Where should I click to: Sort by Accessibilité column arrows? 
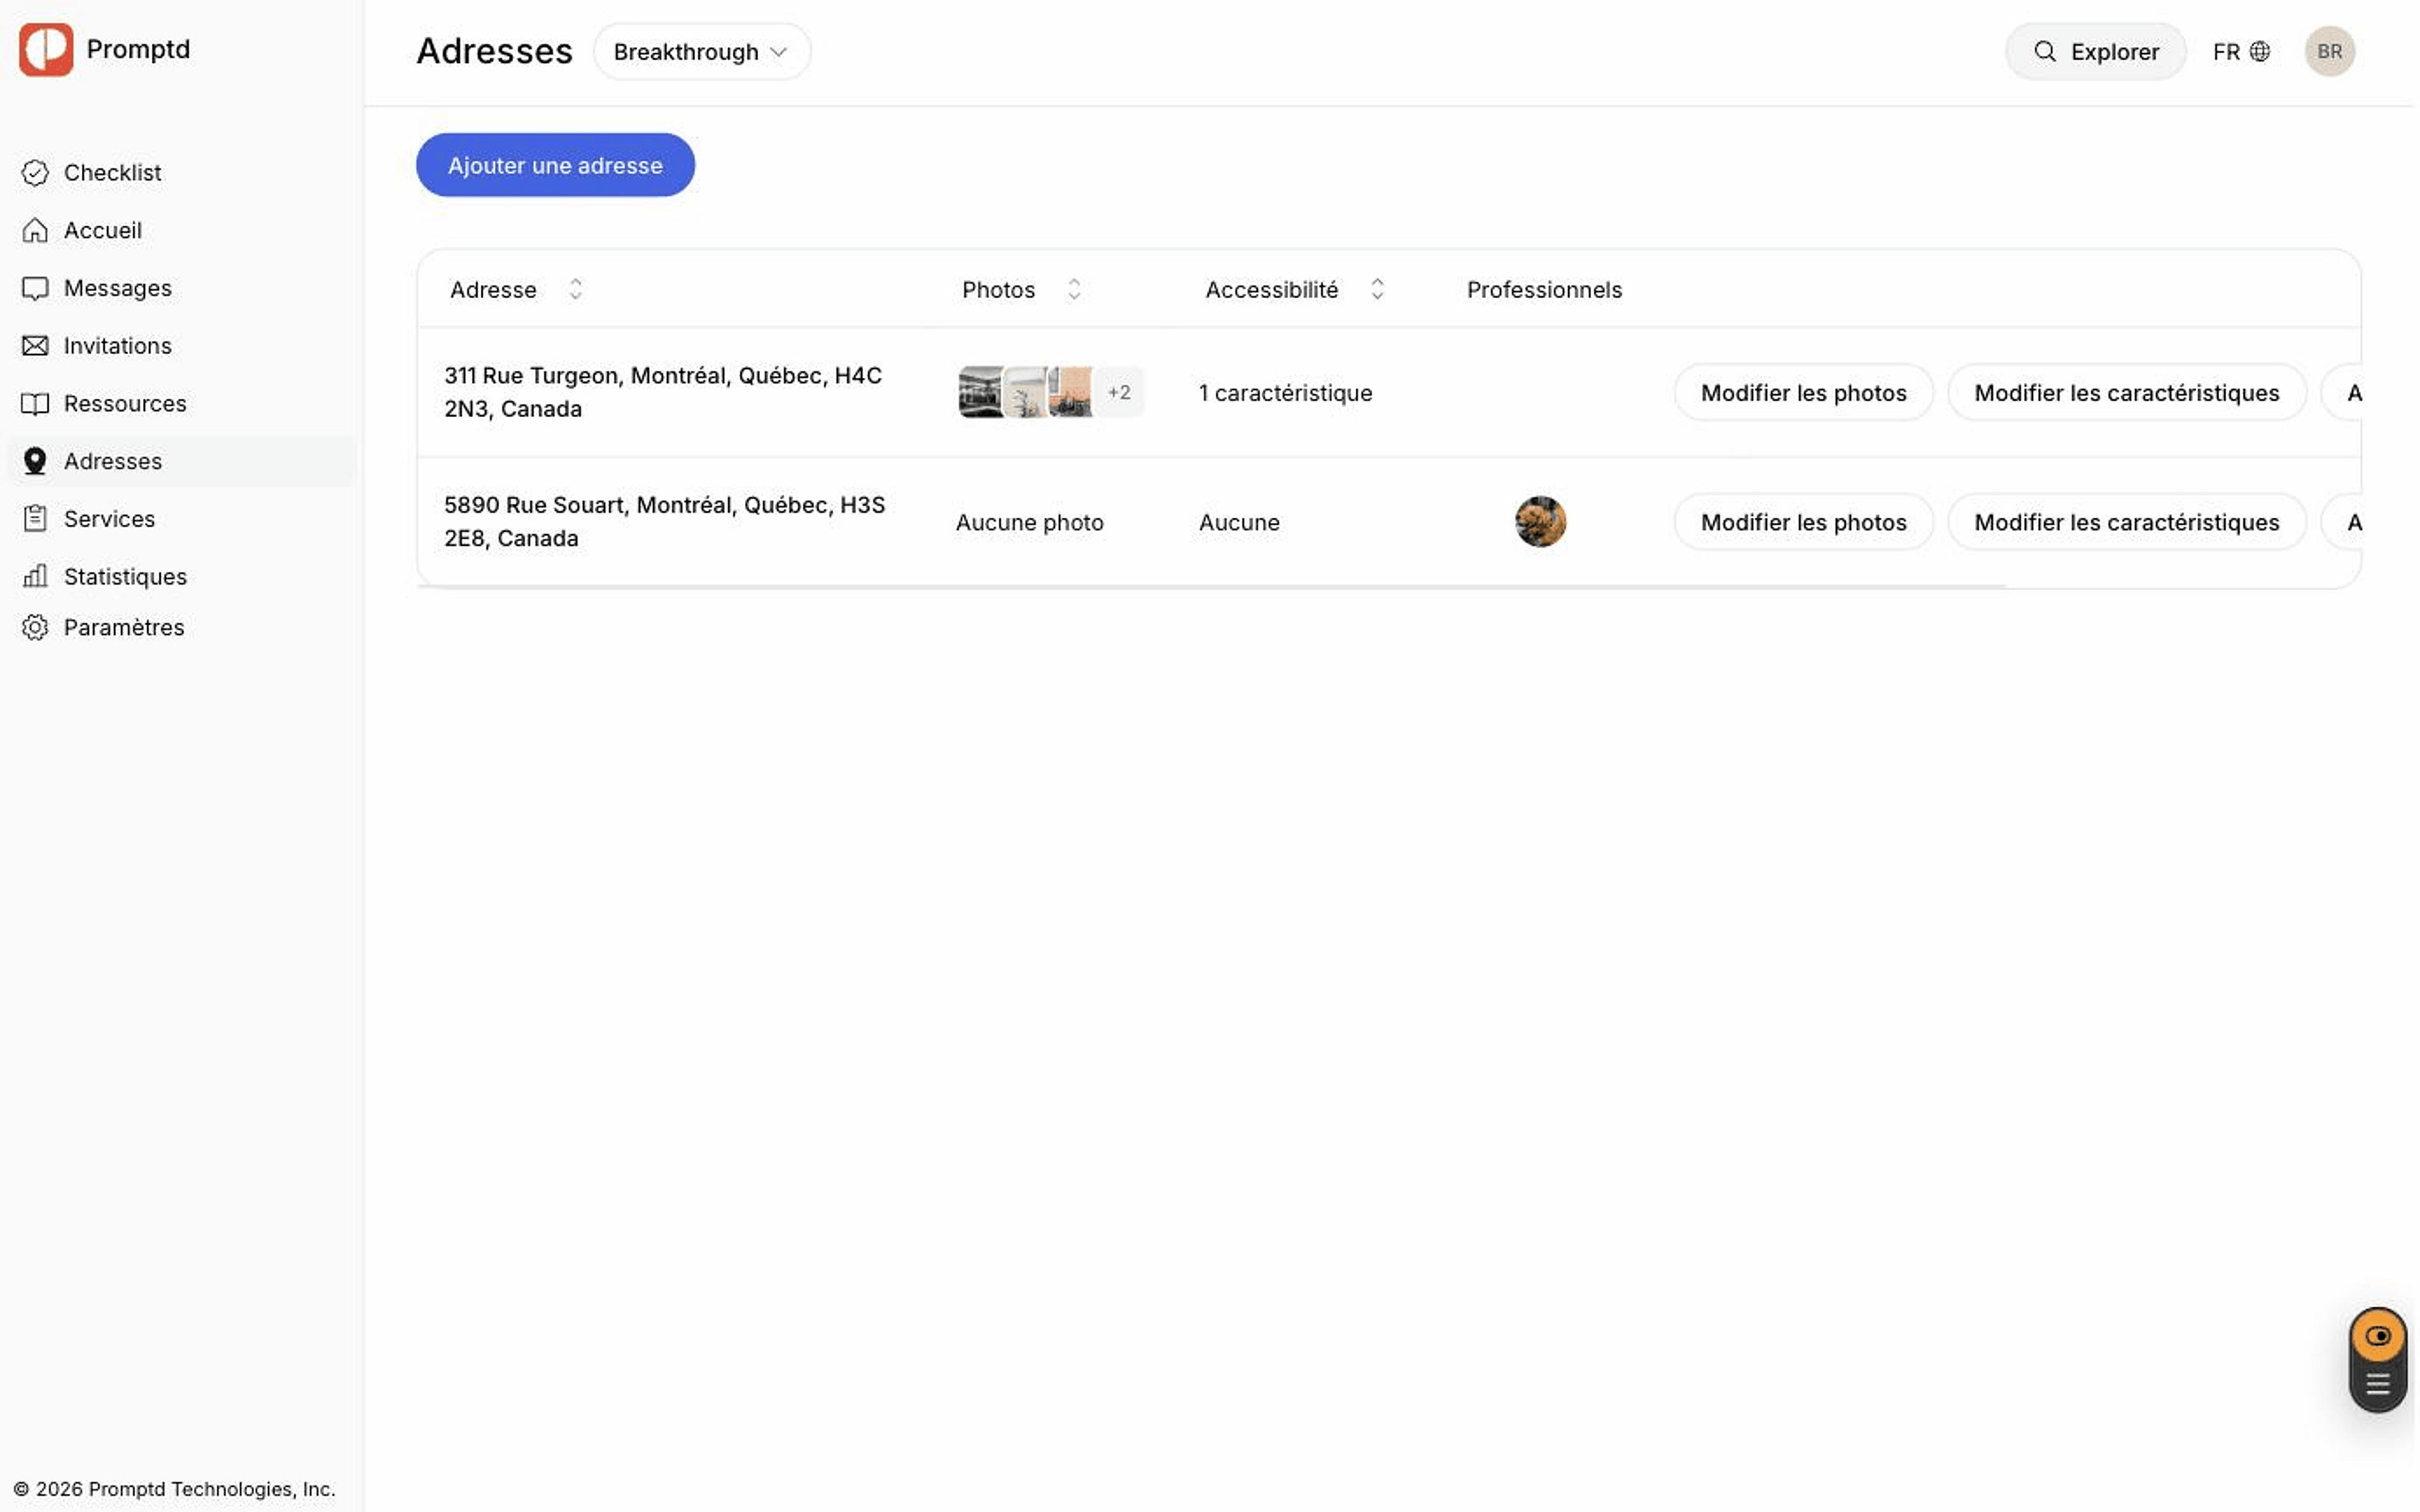tap(1378, 290)
